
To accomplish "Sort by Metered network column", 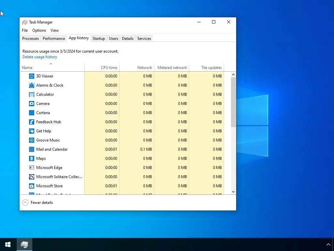I will pyautogui.click(x=172, y=67).
